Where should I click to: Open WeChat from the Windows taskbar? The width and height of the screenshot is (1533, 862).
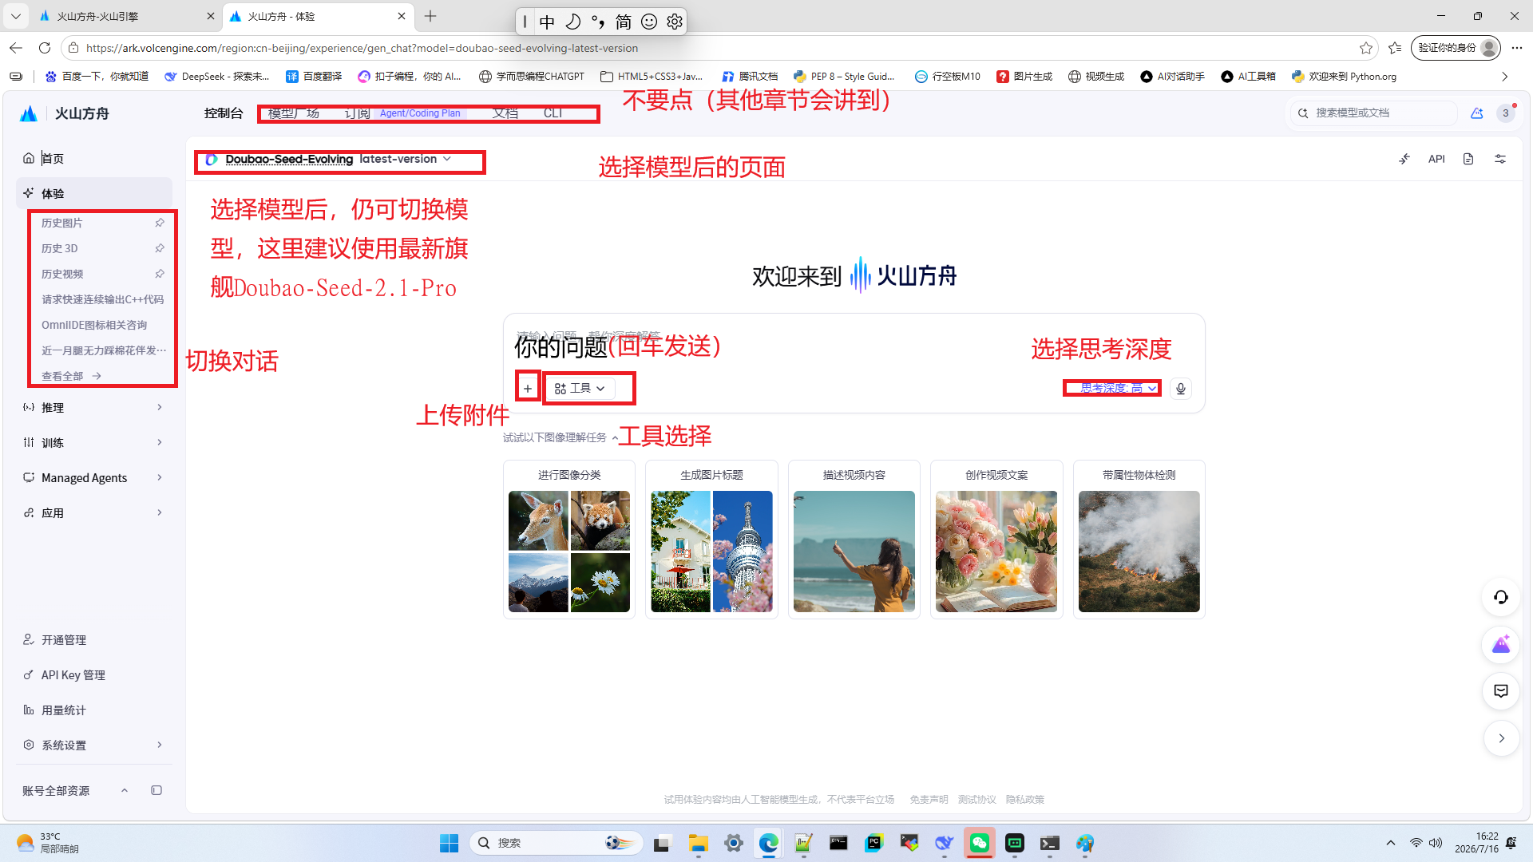(x=980, y=843)
